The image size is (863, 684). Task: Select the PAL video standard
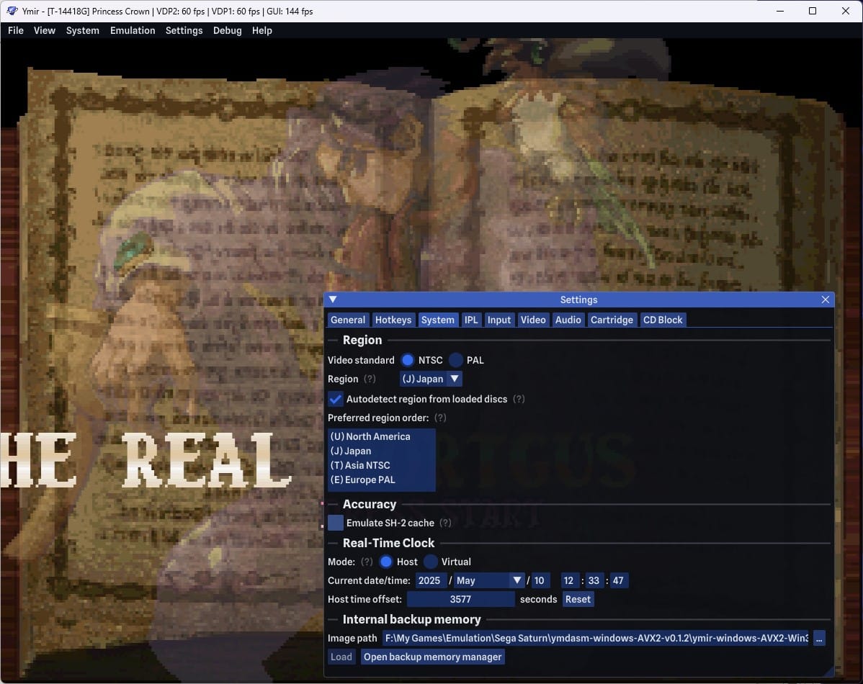coord(456,360)
